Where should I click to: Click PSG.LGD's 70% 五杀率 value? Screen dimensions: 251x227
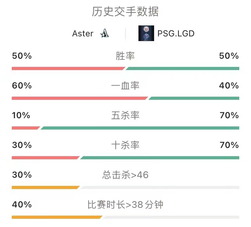click(x=229, y=115)
